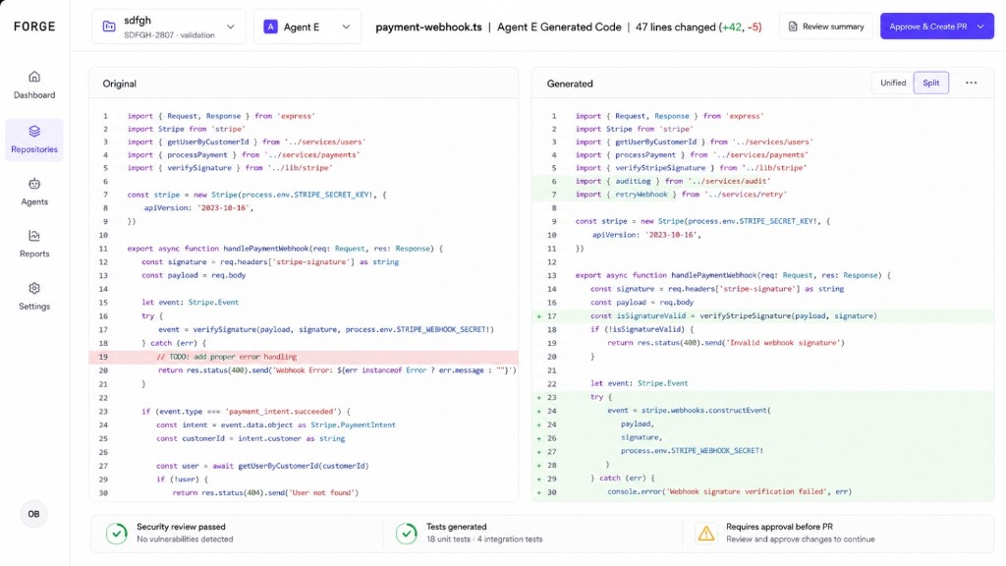Go to Repositories label in sidebar
Viewport: 1006px width, 566px height.
[x=34, y=149]
